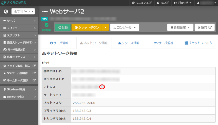
Task: Open the 全てのゾーン zone dropdown
Action: pyautogui.click(x=23, y=12)
